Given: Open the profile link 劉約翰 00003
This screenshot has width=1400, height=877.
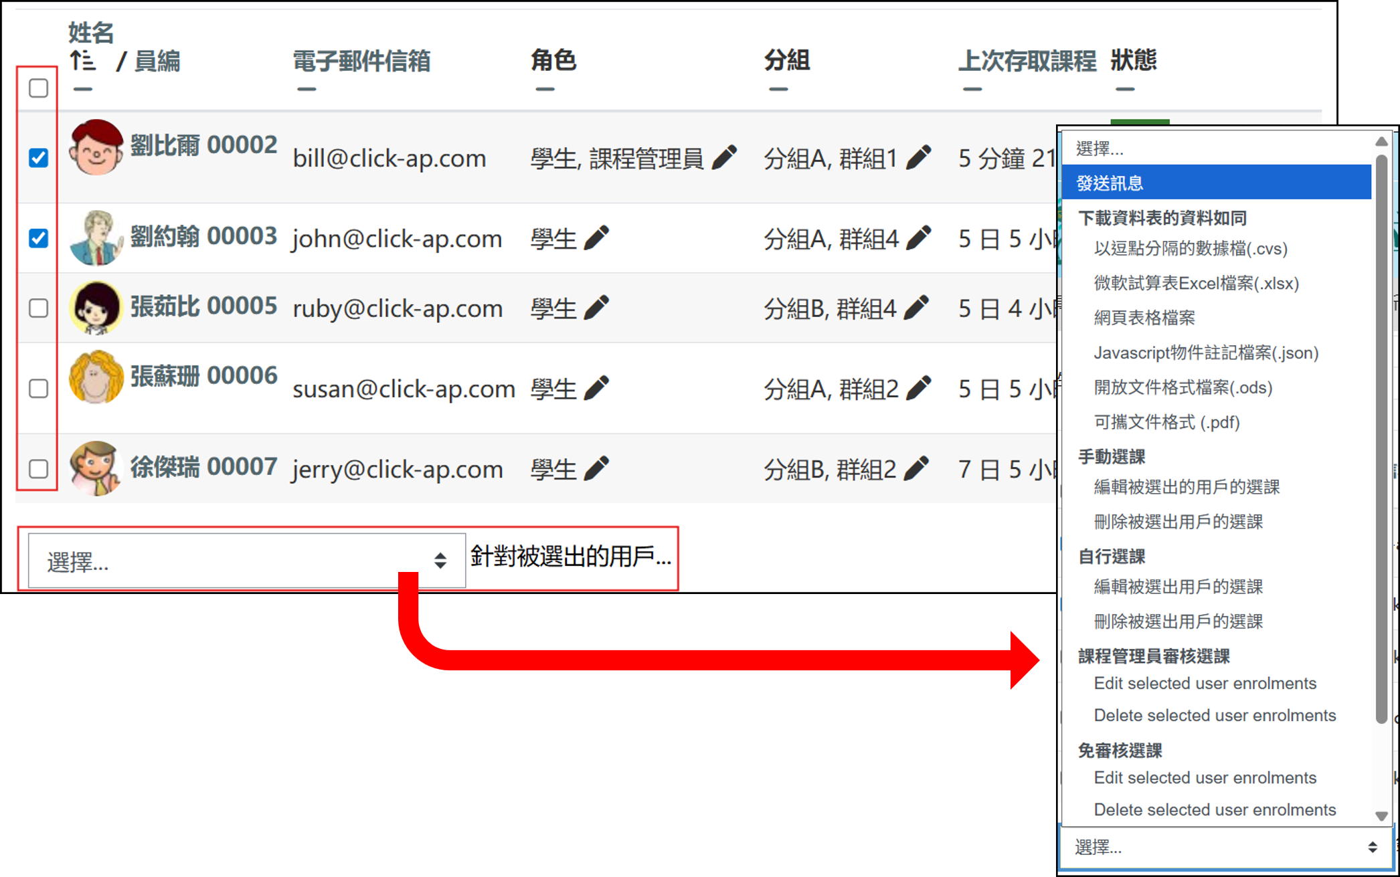Looking at the screenshot, I should point(203,235).
